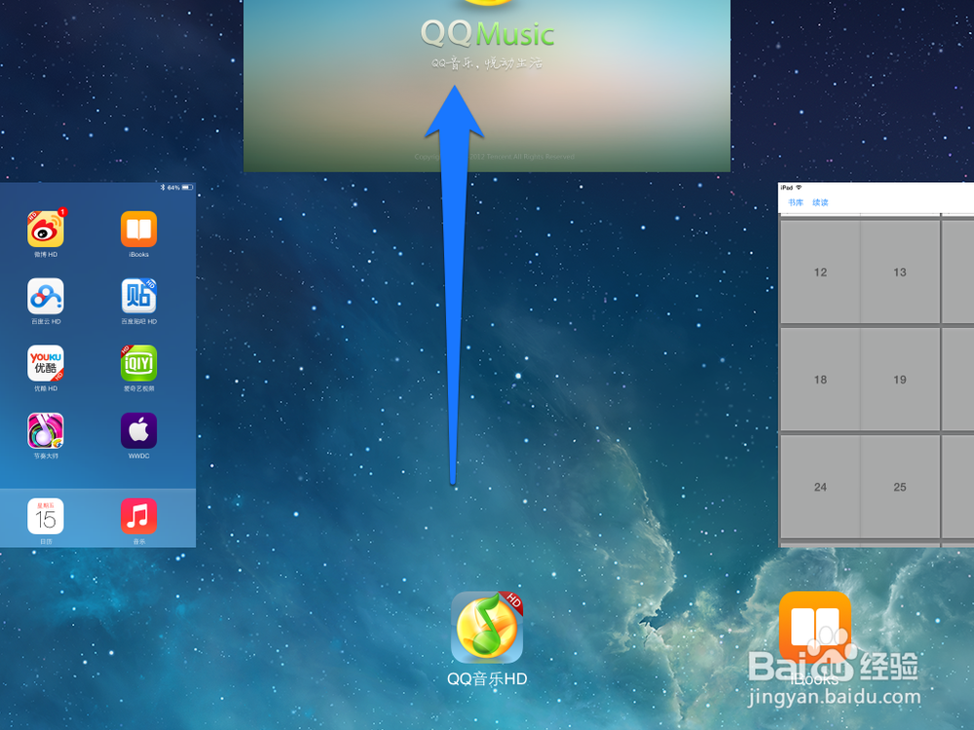This screenshot has width=974, height=730.
Task: Tap the QQ音乐HD label text
Action: tap(487, 679)
